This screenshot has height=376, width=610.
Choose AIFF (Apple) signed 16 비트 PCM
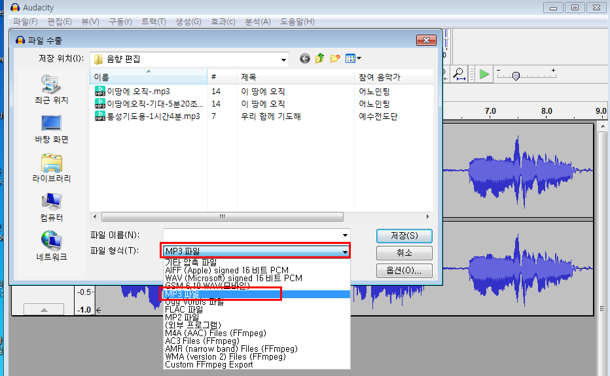(257, 270)
